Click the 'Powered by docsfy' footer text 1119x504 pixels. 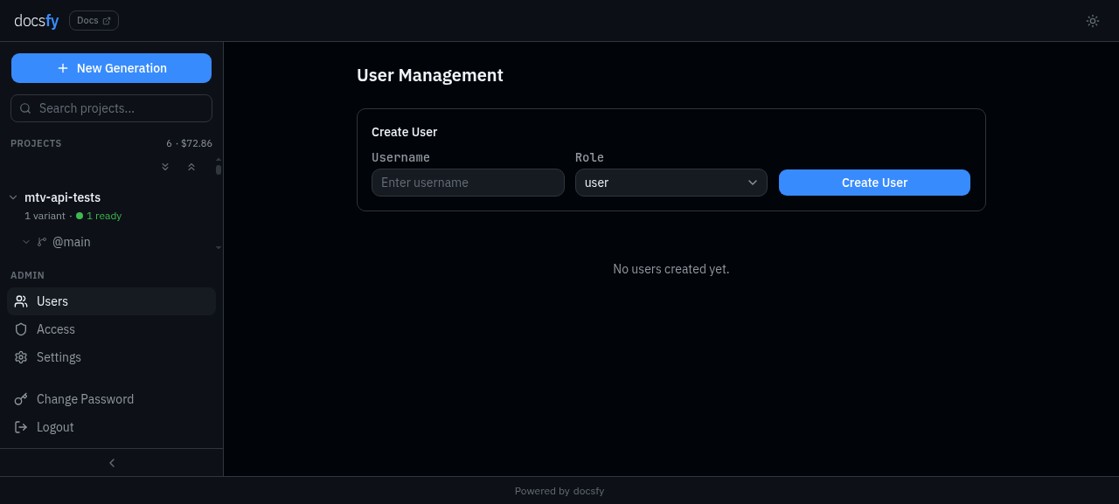pos(559,491)
